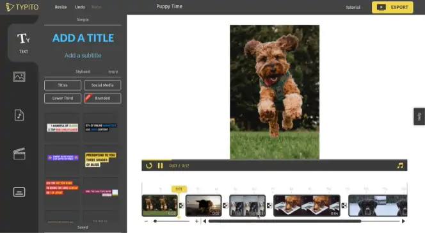Select the Lower Third category
Image resolution: width=425 pixels, height=233 pixels.
pyautogui.click(x=63, y=98)
